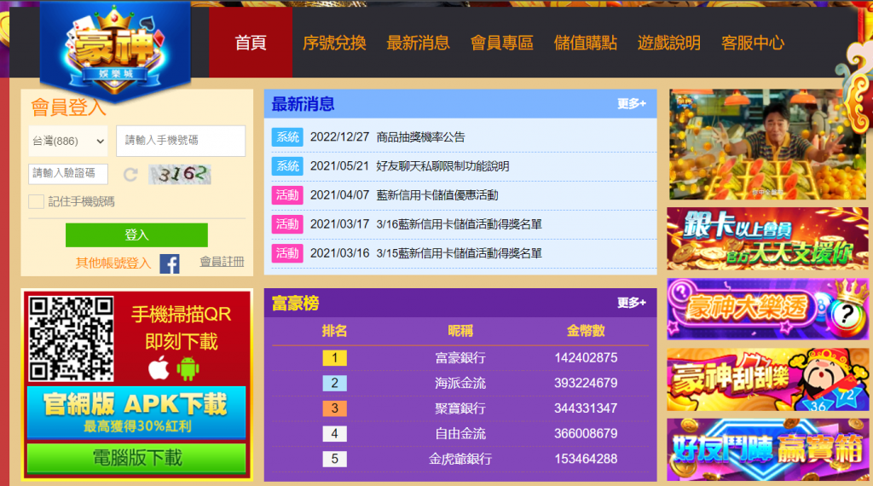Select 自由金流 in ranking list

pos(460,433)
